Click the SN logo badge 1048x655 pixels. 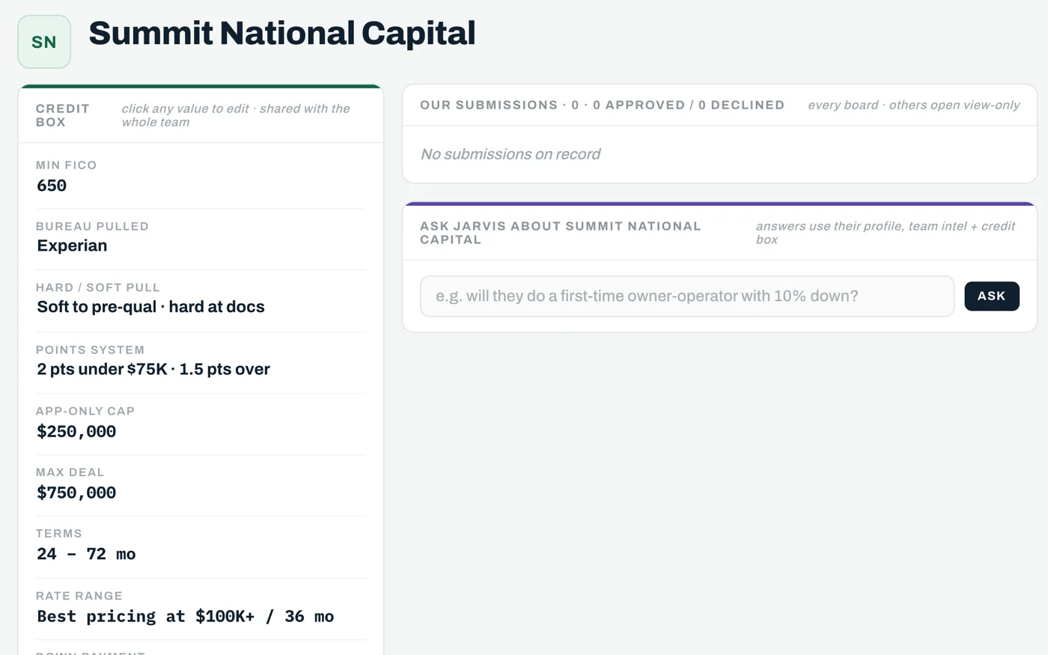44,42
